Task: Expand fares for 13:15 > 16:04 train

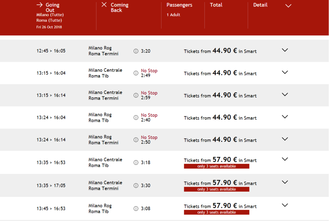Action: click(285, 72)
